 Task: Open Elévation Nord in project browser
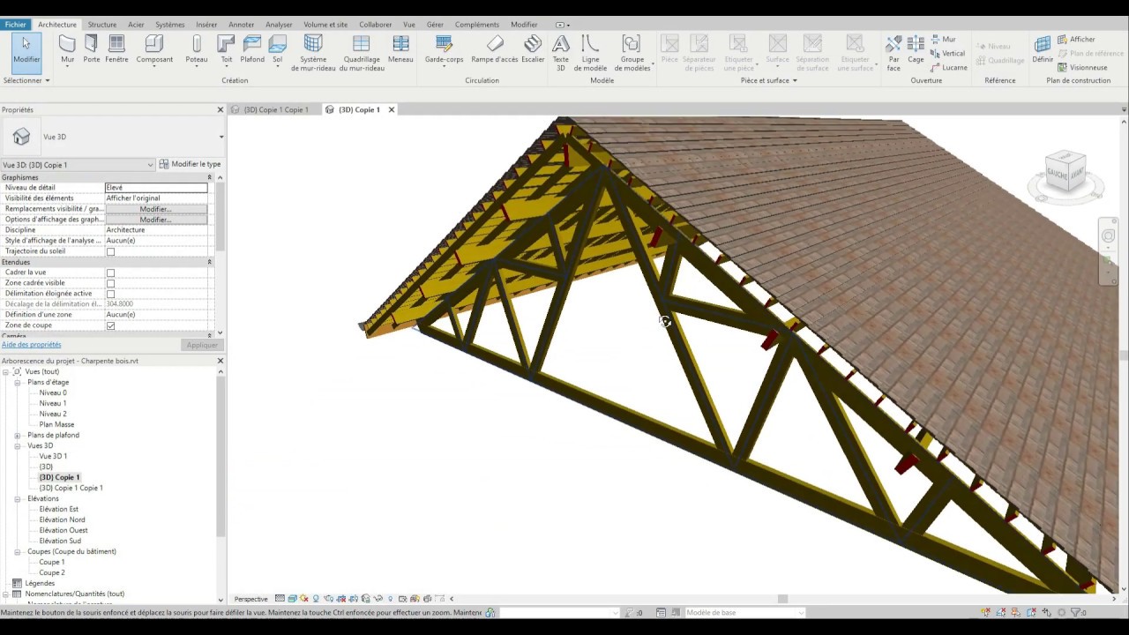tap(62, 519)
